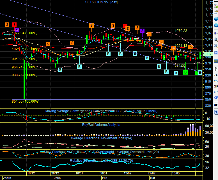Click the chart title SET50 JUN 15 [day]

coord(101,2)
